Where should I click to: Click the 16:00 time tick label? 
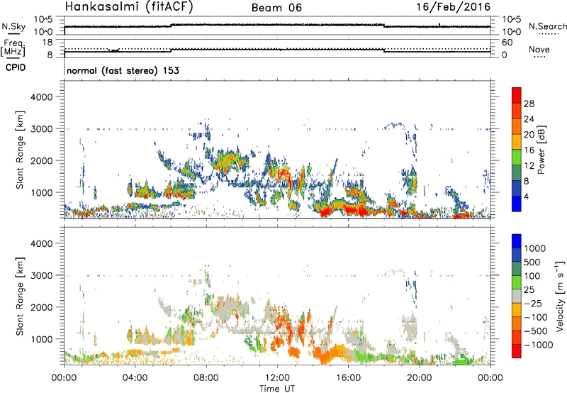pyautogui.click(x=348, y=378)
